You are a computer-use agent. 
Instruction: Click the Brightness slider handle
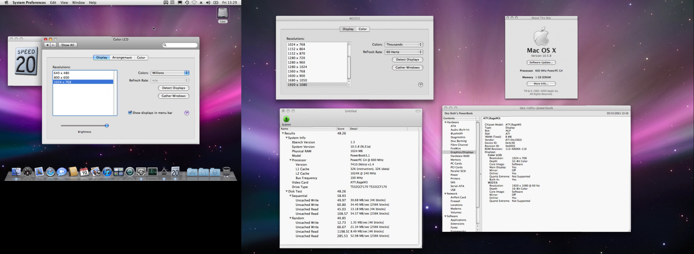(107, 126)
